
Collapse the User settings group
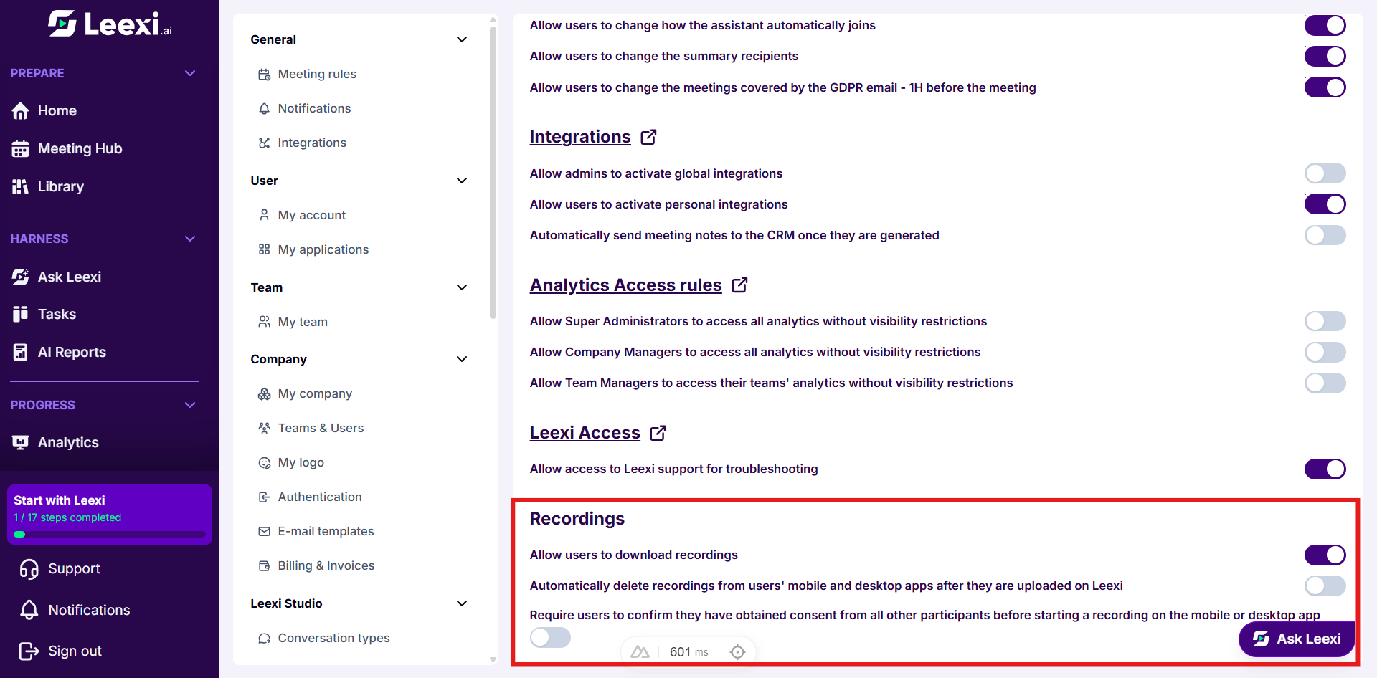click(462, 181)
